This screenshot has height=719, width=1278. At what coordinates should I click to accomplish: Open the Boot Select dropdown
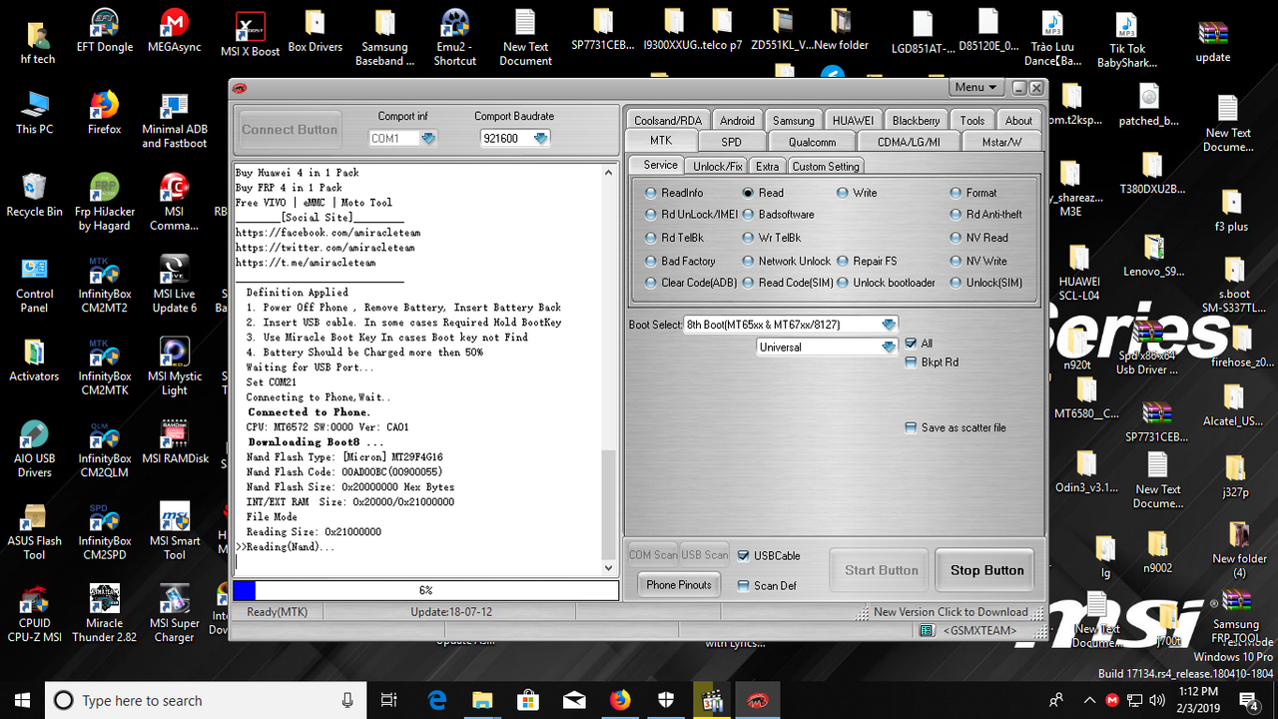pos(889,324)
